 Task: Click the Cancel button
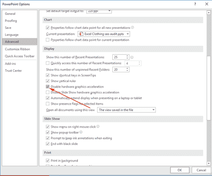pyautogui.click(x=201, y=170)
